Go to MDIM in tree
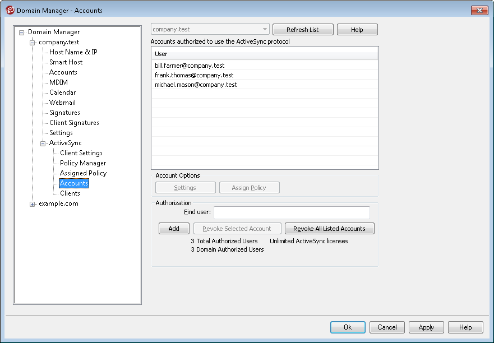Image resolution: width=494 pixels, height=343 pixels. (x=58, y=82)
